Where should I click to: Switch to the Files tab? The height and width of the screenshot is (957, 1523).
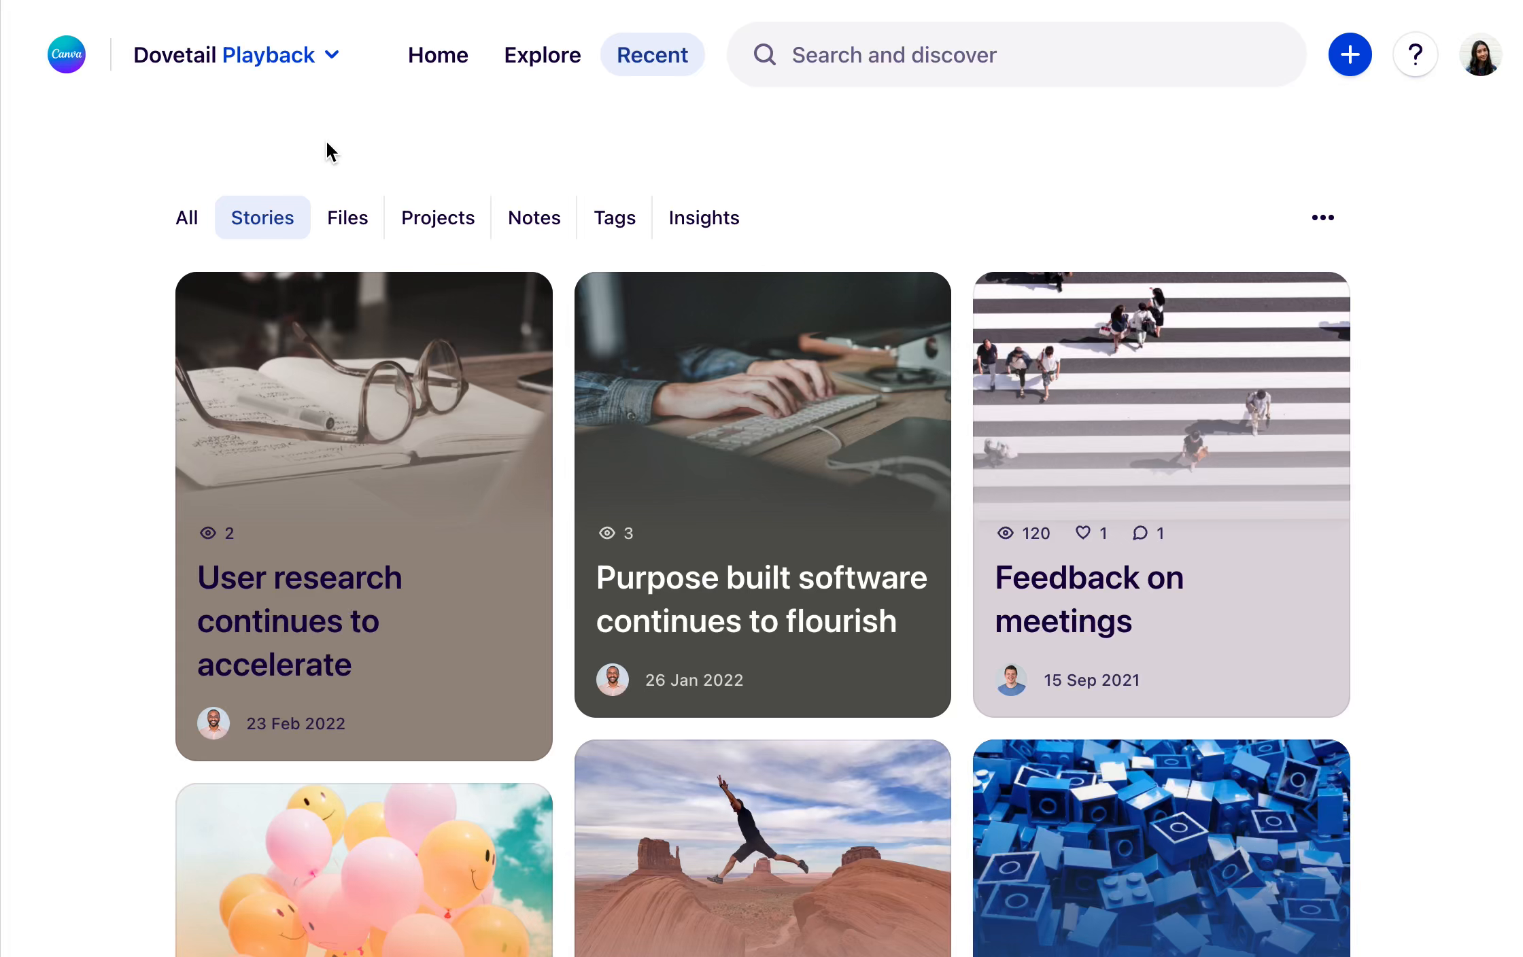click(347, 217)
